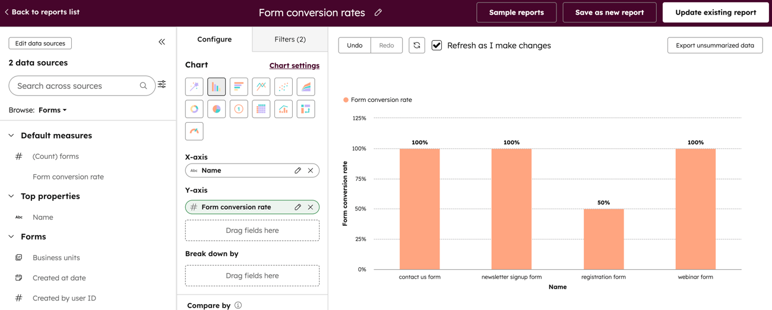
Task: Select the pivot table chart type
Action: click(x=306, y=109)
